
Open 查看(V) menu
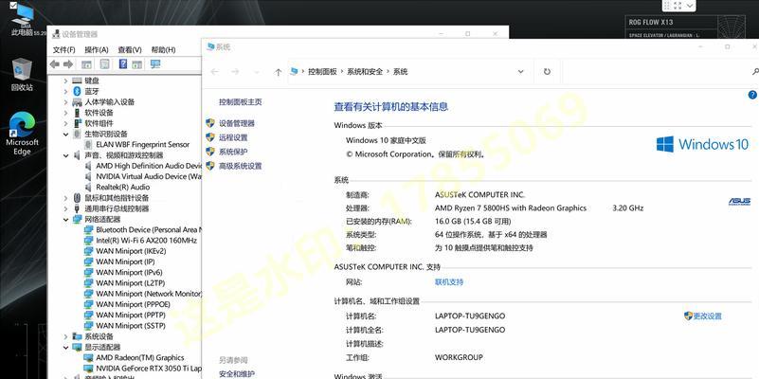pos(130,50)
